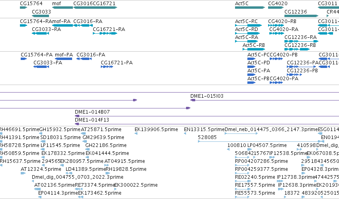Open the GM29639.5prime EST label
The width and height of the screenshot is (339, 199).
pyautogui.click(x=103, y=137)
